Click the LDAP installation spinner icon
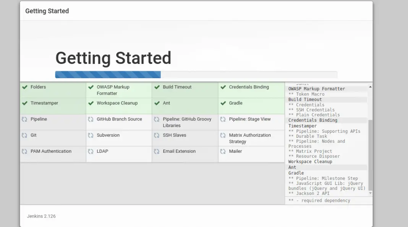Screen dimensions: 408x227 pos(91,151)
